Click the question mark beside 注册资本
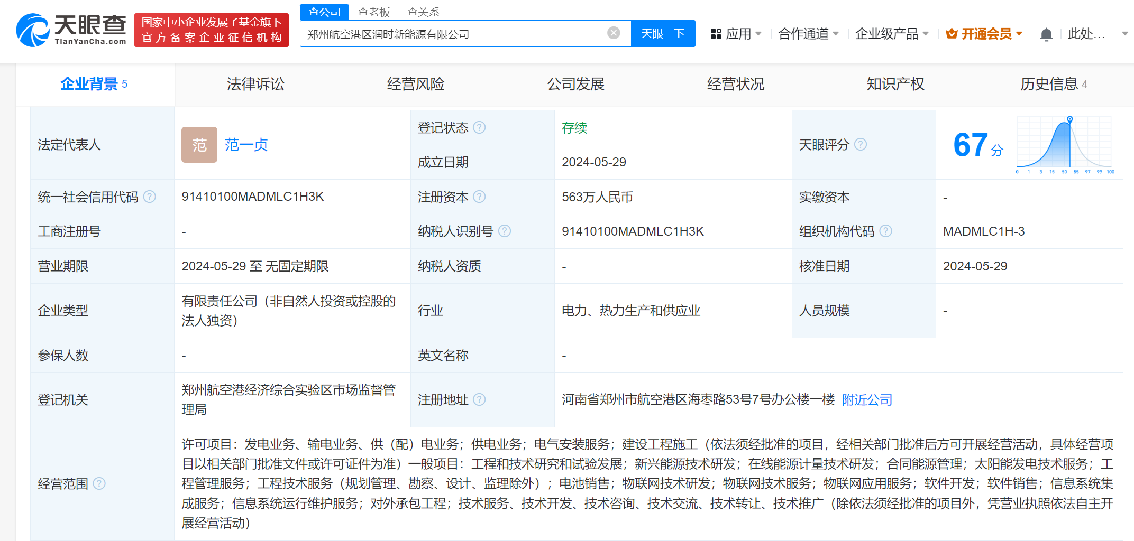 point(480,197)
